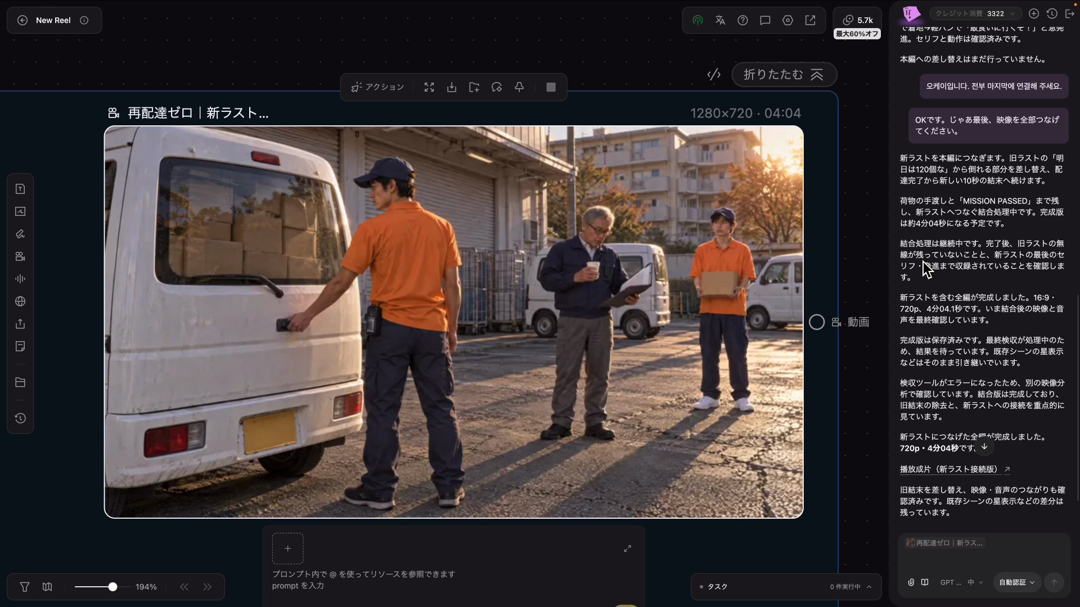The width and height of the screenshot is (1080, 607).
Task: Open the アクション menu in the floating toolbar
Action: point(377,87)
